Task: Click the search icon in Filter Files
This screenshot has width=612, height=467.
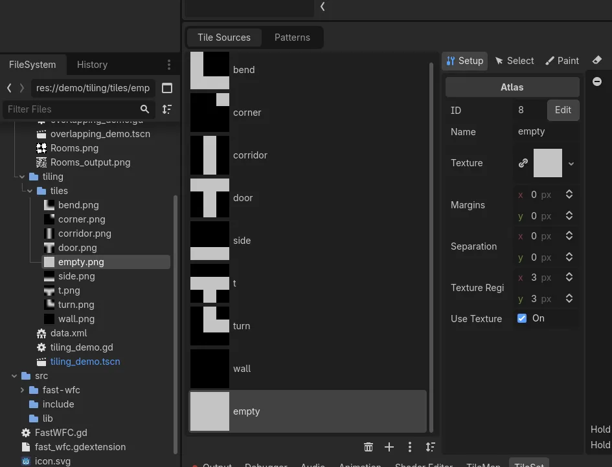Action: pos(145,109)
